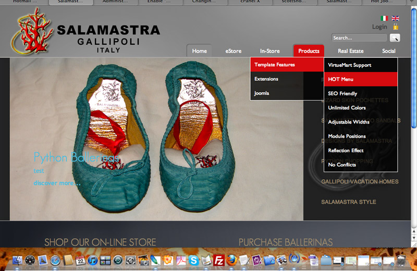Switch site language with the UK flag
The image size is (417, 271).
395,18
